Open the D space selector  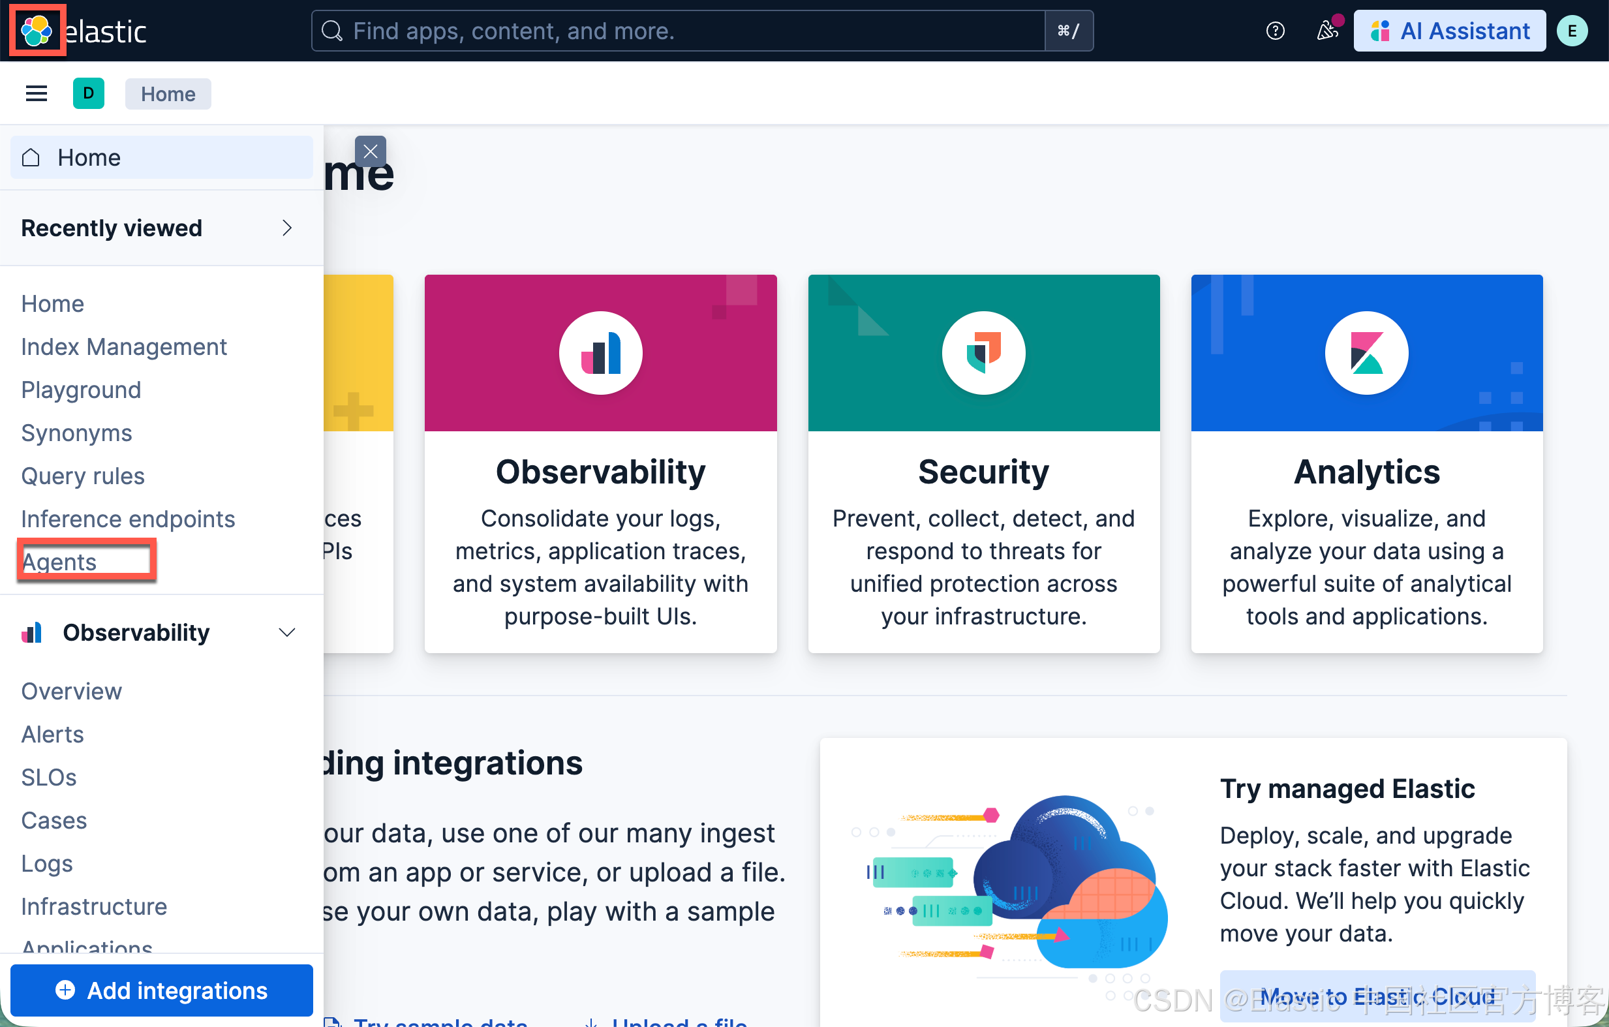[x=88, y=93]
